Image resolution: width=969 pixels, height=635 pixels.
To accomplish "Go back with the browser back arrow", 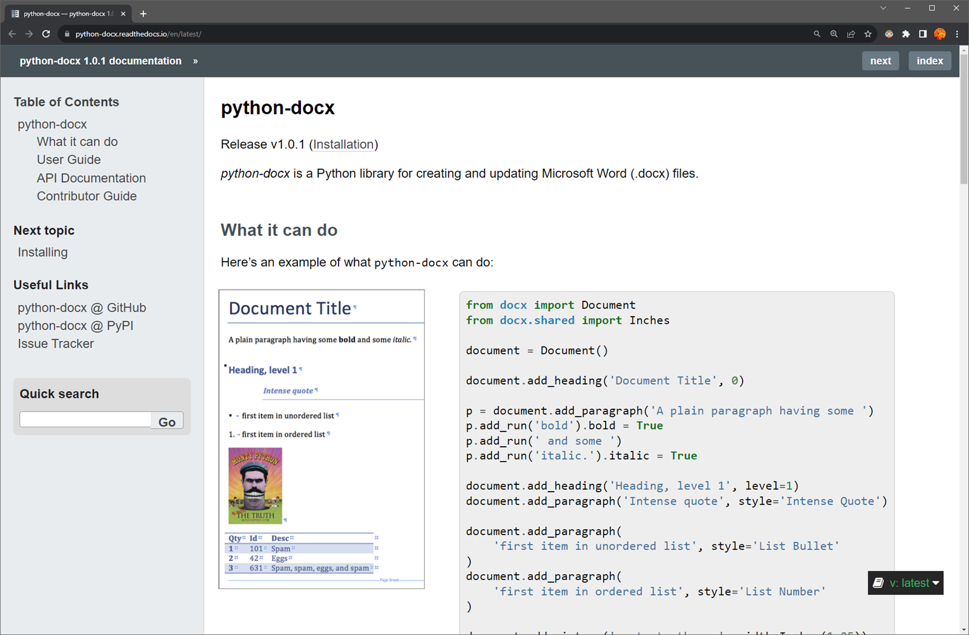I will 12,34.
